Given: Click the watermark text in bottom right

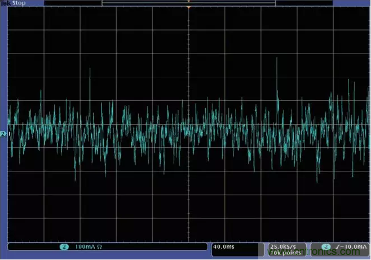Looking at the screenshot, I should point(338,254).
